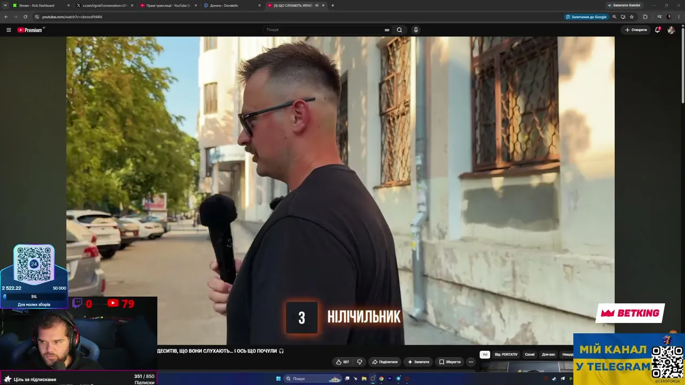The width and height of the screenshot is (685, 385).
Task: Select the Усі filter chip
Action: pos(485,355)
